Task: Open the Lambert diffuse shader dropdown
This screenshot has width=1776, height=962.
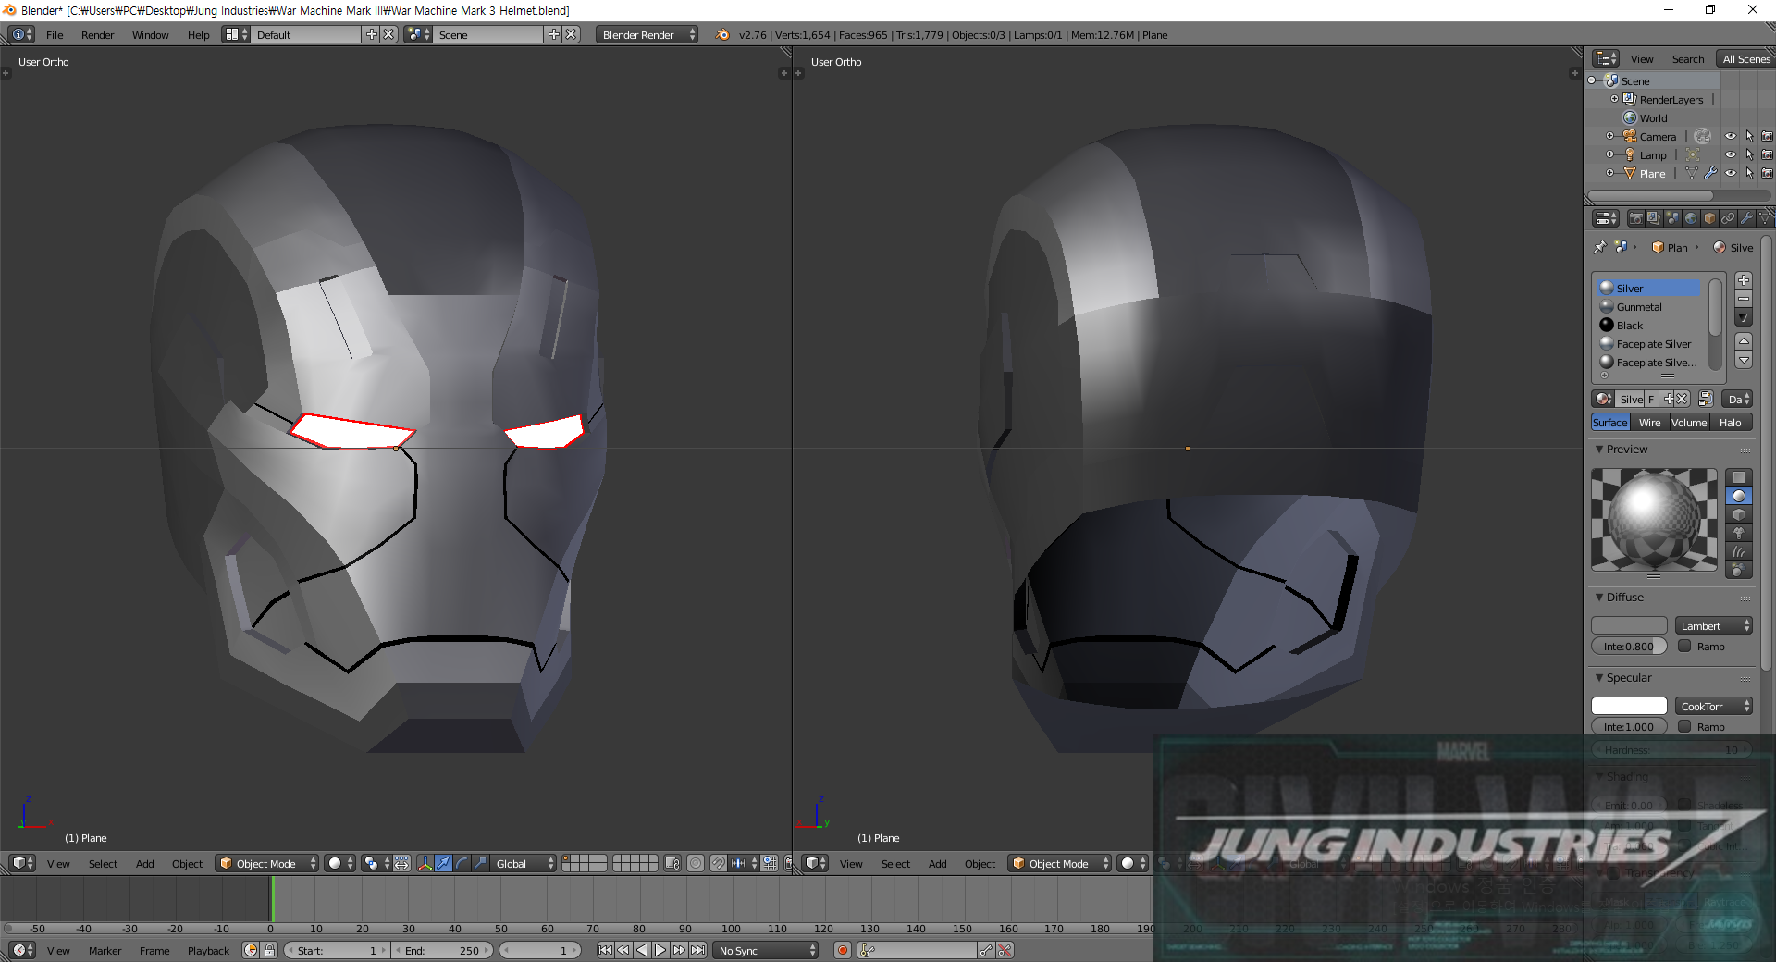Action: click(x=1714, y=625)
